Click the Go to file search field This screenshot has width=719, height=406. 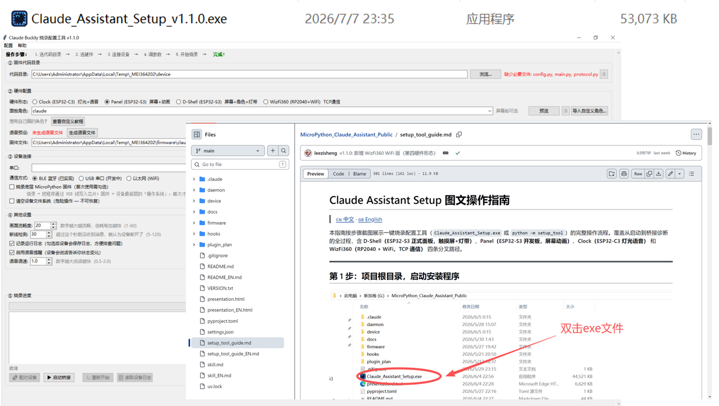point(240,165)
